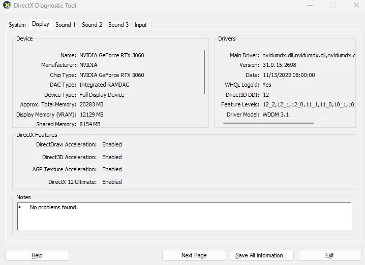Screen dimensions: 365x265
Task: Switch to the Input tab
Action: [x=141, y=25]
